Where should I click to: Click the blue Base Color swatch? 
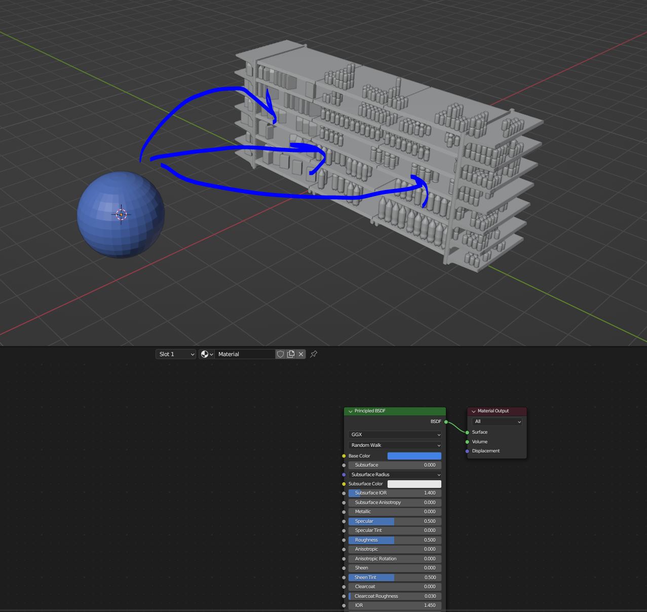tap(414, 456)
